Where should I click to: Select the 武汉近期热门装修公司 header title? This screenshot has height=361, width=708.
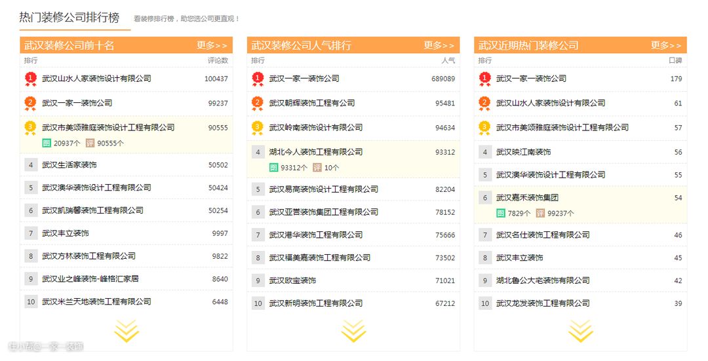coord(528,45)
